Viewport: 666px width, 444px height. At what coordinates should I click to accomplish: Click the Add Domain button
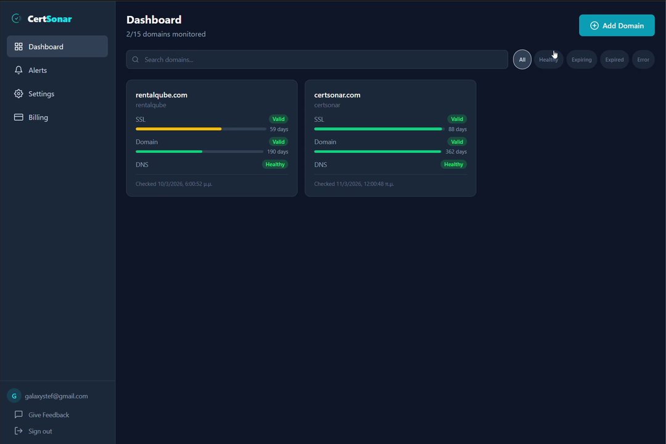[617, 25]
